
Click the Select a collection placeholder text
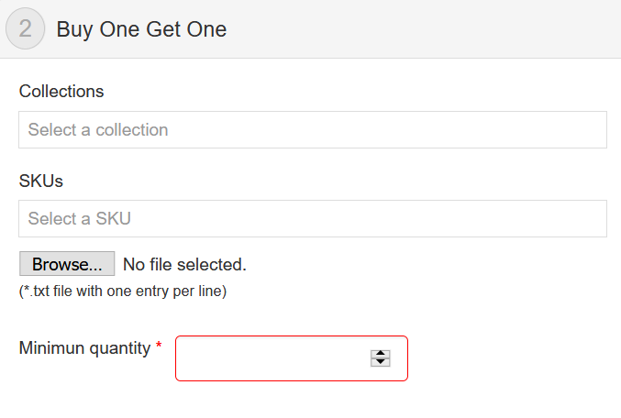98,130
